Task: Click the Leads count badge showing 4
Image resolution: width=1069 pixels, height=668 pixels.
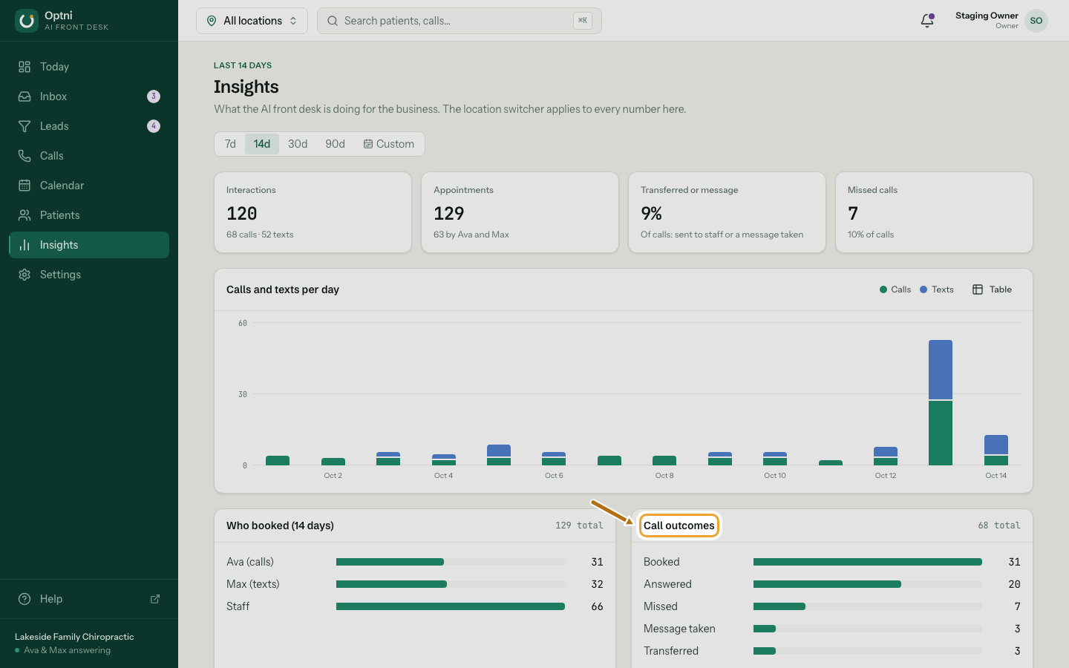Action: click(x=154, y=126)
